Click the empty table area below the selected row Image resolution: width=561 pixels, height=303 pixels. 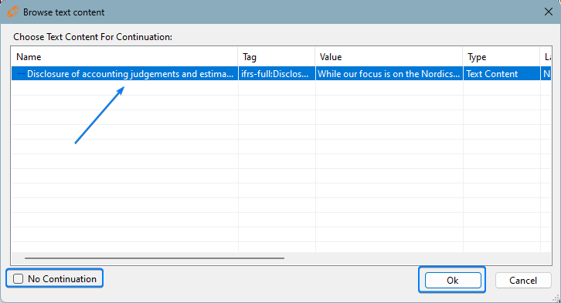[x=280, y=166]
